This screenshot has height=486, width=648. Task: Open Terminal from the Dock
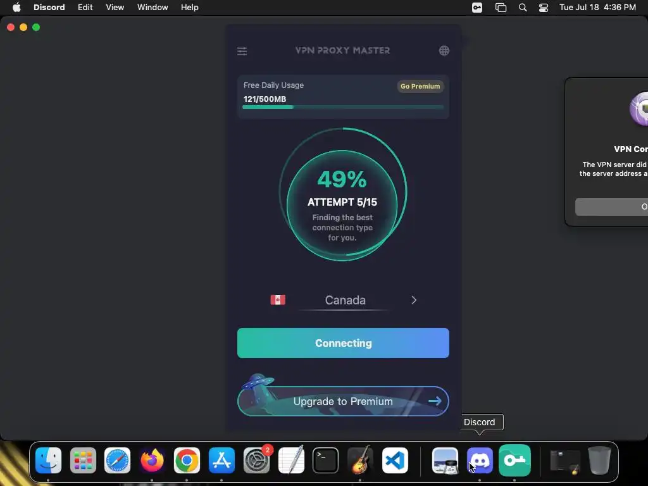(x=325, y=460)
